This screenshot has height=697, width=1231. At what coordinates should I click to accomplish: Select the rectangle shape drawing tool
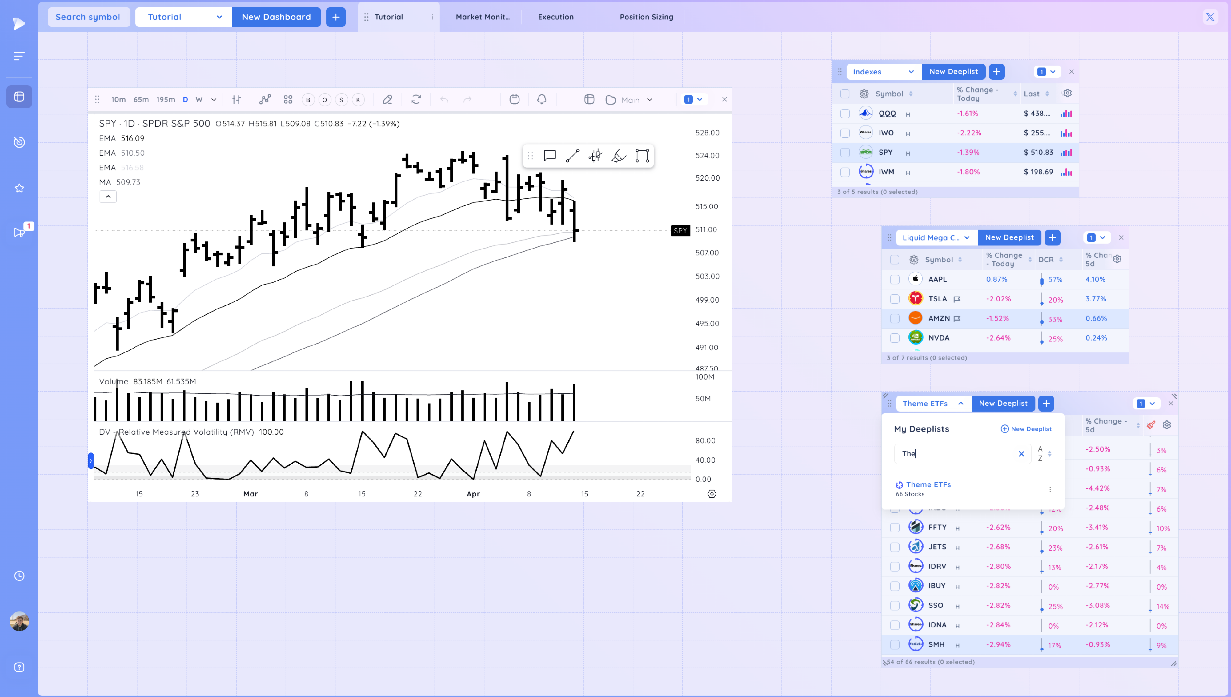pyautogui.click(x=642, y=156)
